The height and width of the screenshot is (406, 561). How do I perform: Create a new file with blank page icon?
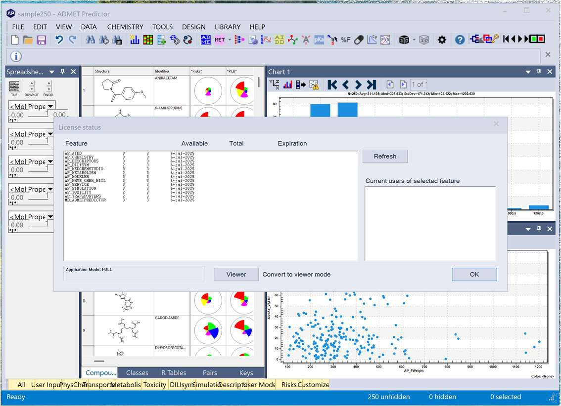pos(15,40)
